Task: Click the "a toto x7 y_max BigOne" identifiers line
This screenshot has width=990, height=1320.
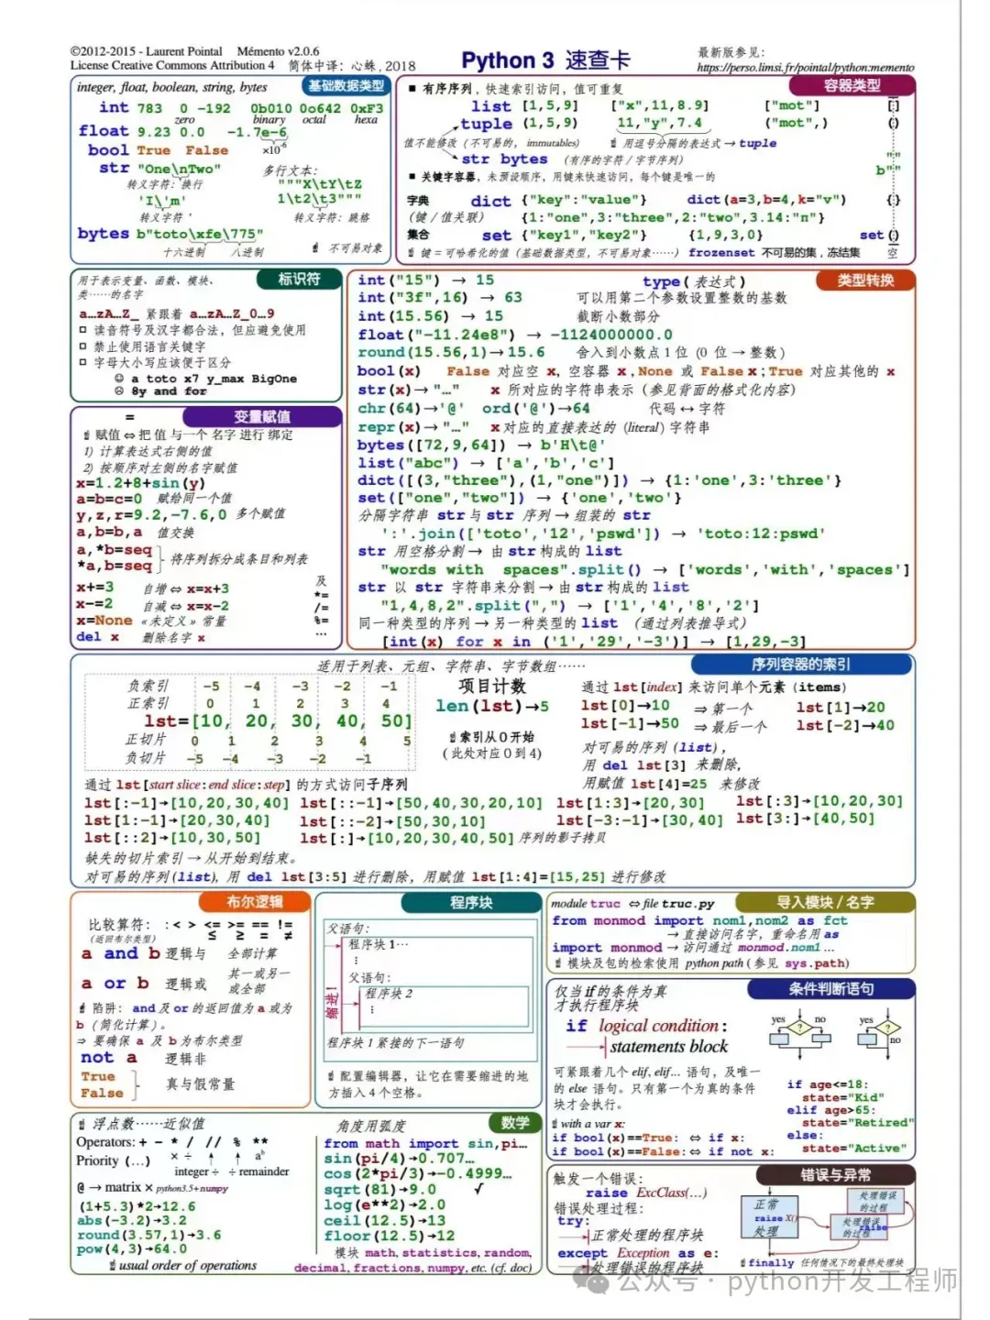Action: [214, 378]
